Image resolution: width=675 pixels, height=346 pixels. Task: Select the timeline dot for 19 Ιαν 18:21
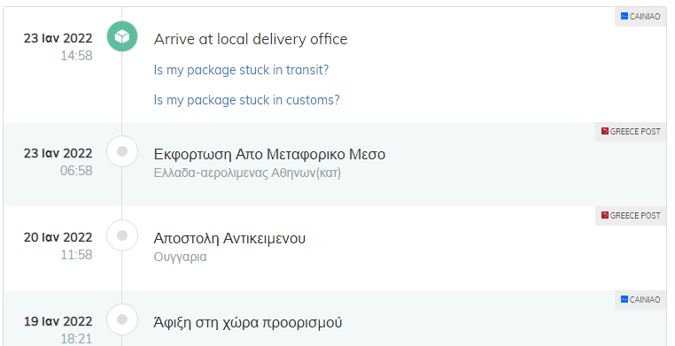point(122,319)
